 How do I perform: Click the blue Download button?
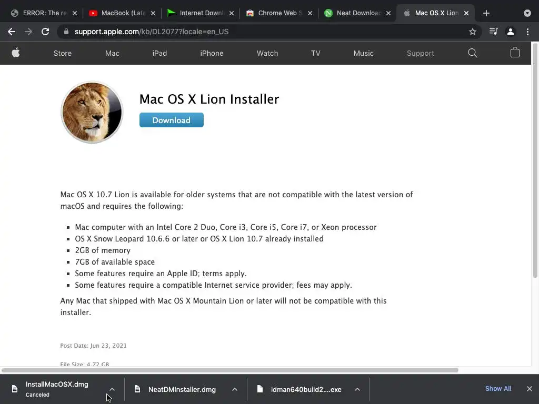point(172,120)
